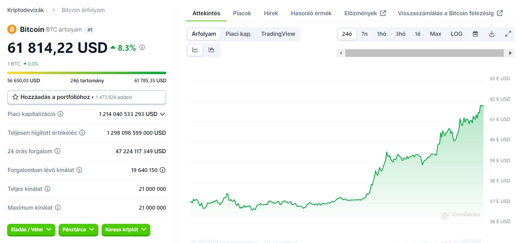The height and width of the screenshot is (243, 519).
Task: Open Pénztárca dropdown
Action: point(79,230)
